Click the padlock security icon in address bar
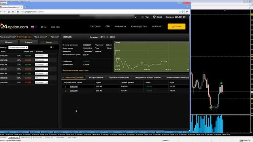 18,11
